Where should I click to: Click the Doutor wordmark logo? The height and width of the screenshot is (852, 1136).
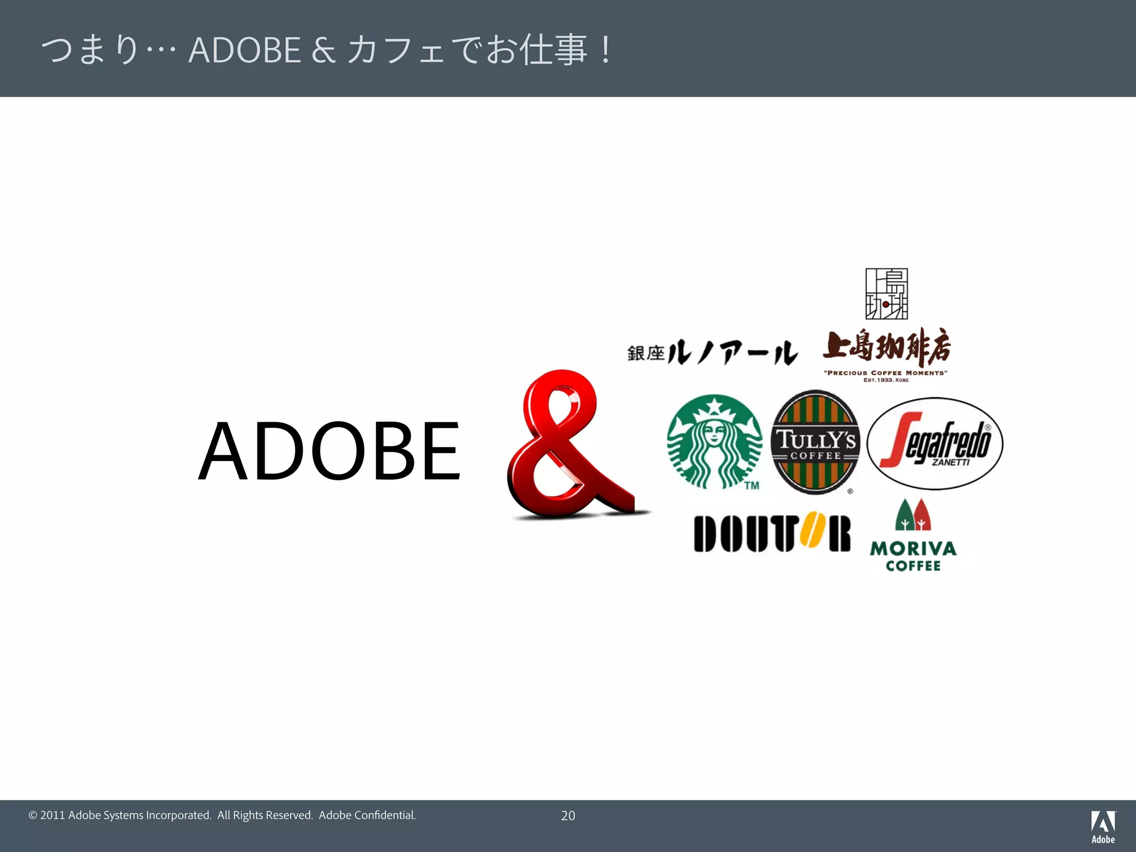772,532
